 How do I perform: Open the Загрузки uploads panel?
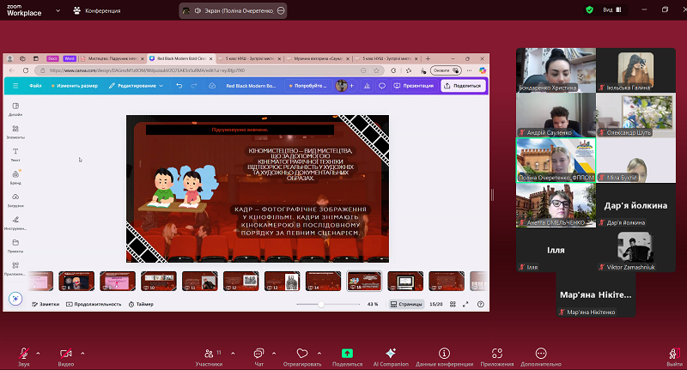point(15,200)
